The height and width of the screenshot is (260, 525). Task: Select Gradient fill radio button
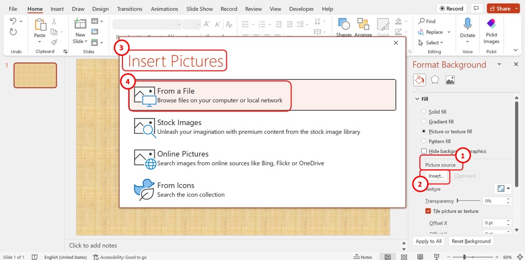(x=424, y=121)
